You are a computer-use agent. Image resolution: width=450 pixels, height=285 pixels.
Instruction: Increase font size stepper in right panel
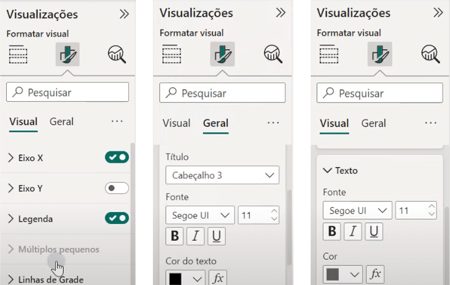432,206
